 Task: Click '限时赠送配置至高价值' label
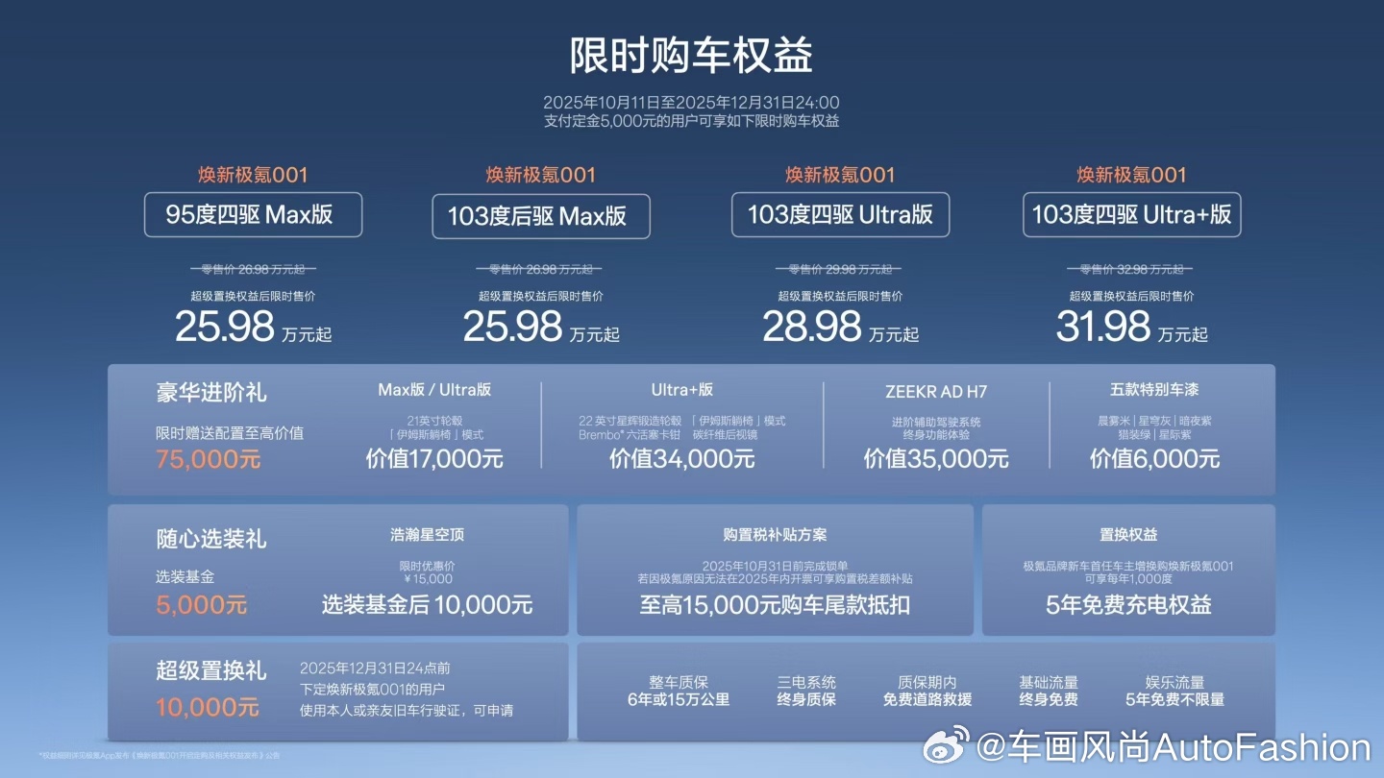[x=230, y=432]
